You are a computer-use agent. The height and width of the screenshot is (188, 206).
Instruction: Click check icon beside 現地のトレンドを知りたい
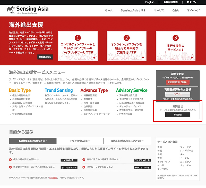(x=84, y=167)
